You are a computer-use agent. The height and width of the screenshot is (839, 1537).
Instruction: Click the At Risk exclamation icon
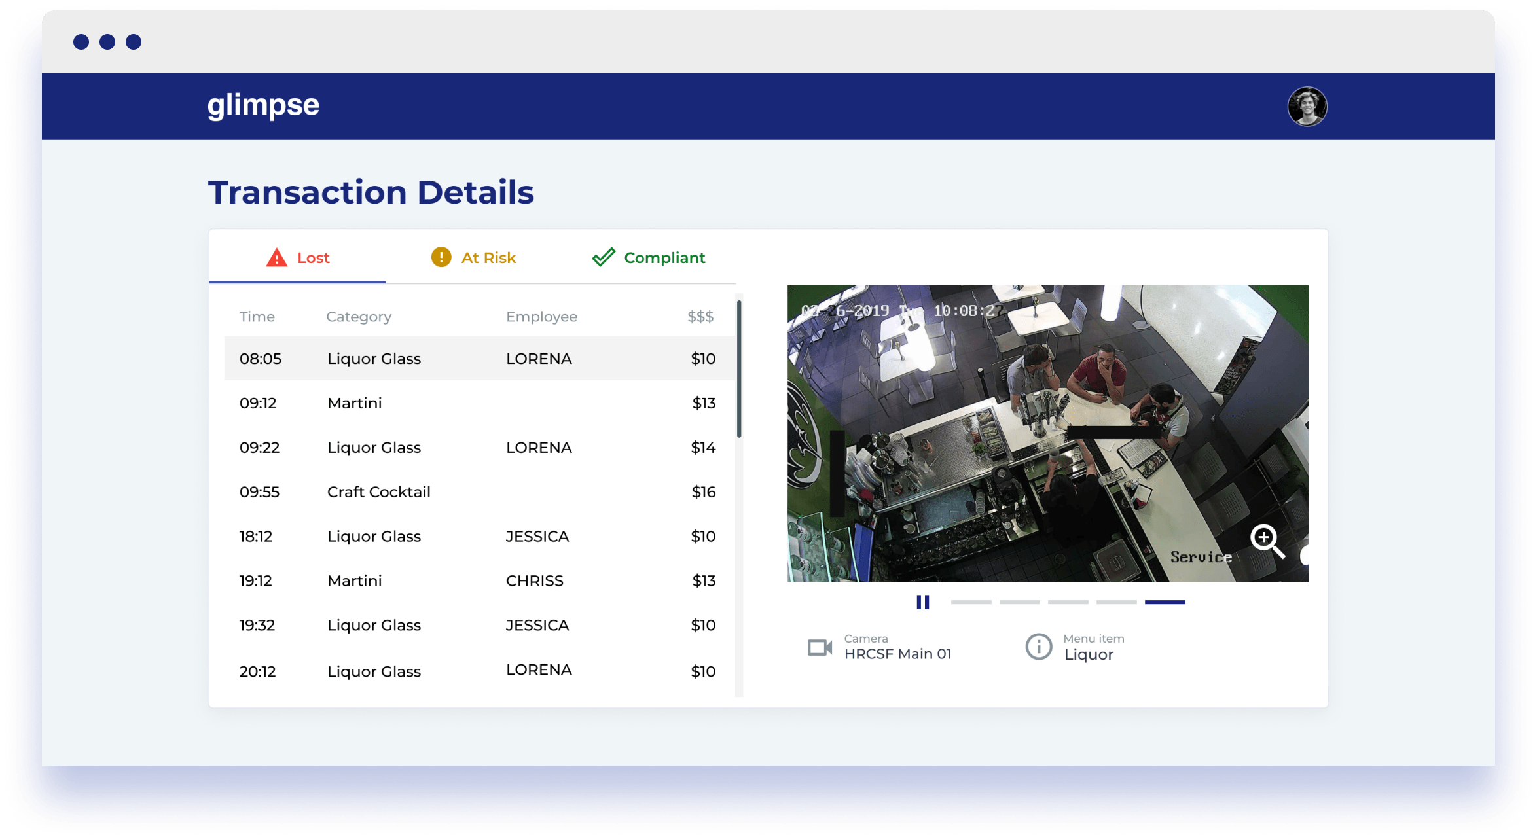(441, 257)
